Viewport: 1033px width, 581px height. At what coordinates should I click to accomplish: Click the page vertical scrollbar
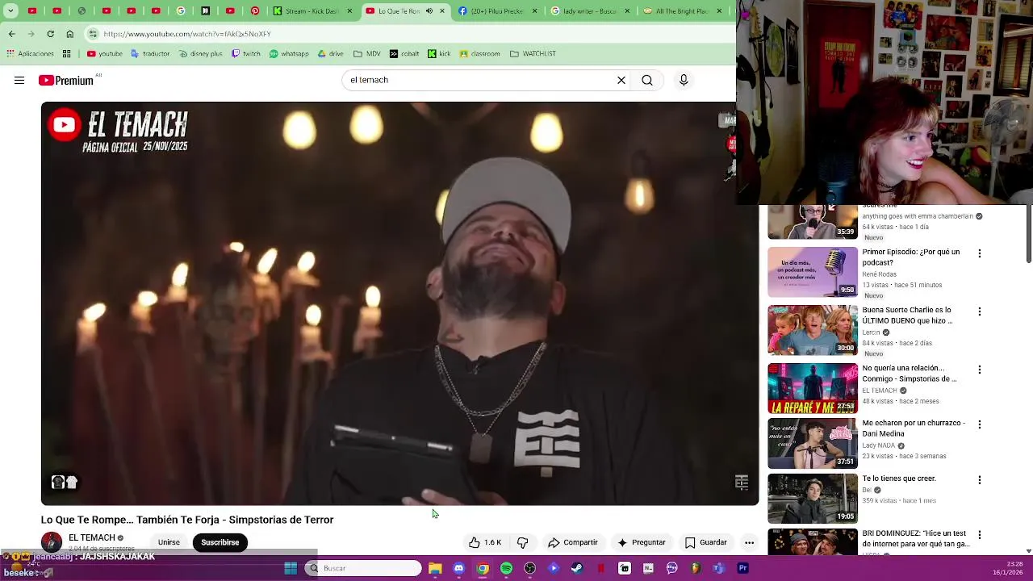[x=1028, y=234]
